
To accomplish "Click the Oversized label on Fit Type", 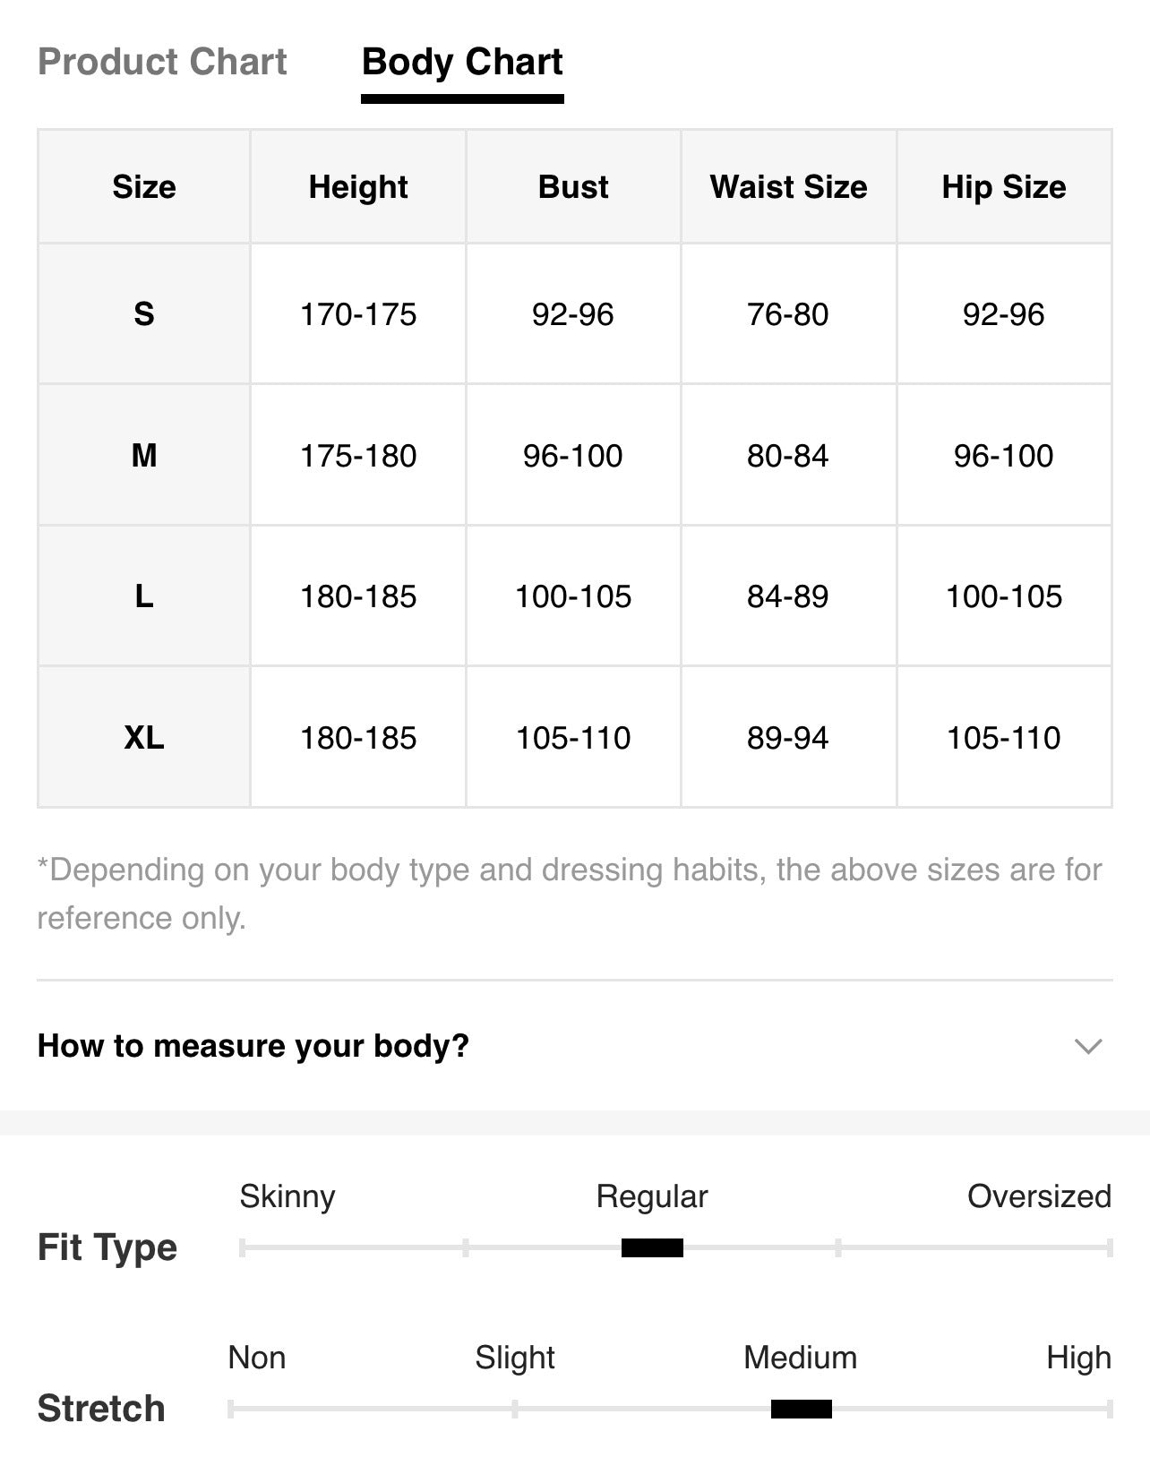I will click(1039, 1196).
